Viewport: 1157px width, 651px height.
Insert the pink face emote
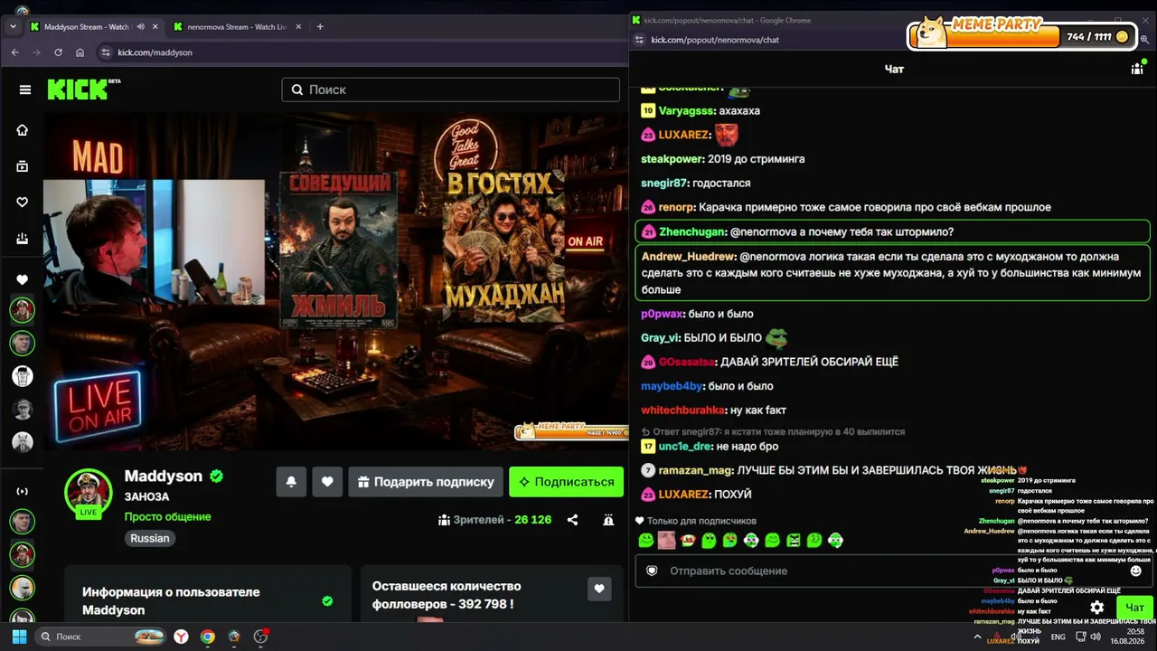666,541
